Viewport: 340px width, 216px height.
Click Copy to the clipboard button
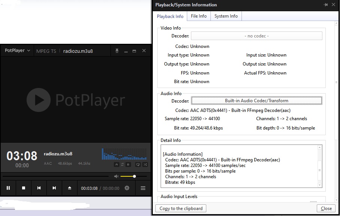181,209
